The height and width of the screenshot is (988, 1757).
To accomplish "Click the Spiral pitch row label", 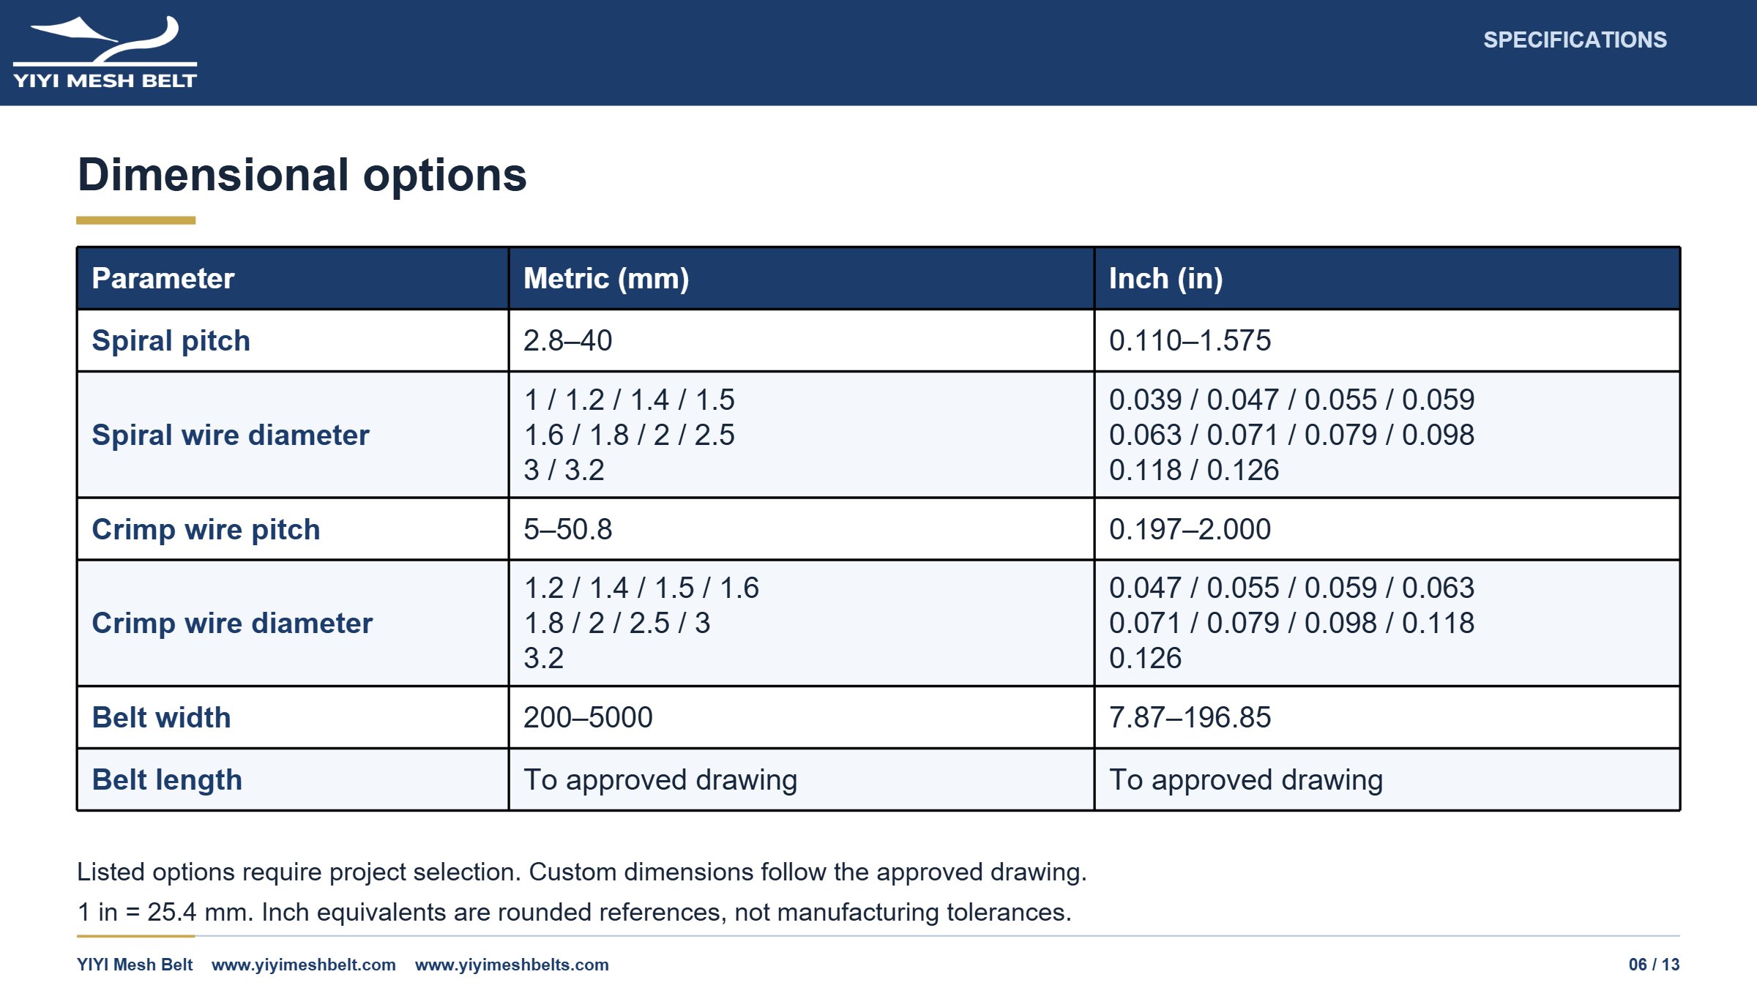I will (x=171, y=340).
